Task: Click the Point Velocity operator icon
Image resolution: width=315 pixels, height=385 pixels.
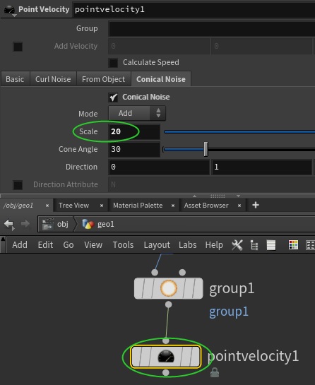Action: point(10,10)
